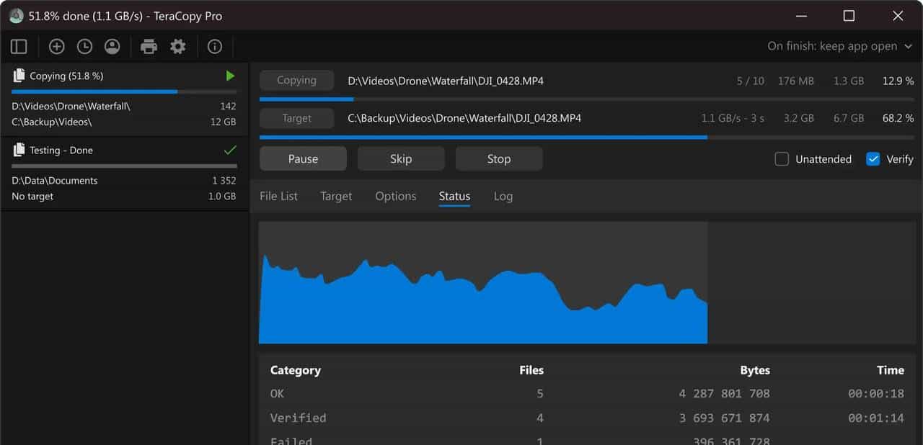The height and width of the screenshot is (445, 923).
Task: Click the printer icon in toolbar
Action: click(x=149, y=47)
